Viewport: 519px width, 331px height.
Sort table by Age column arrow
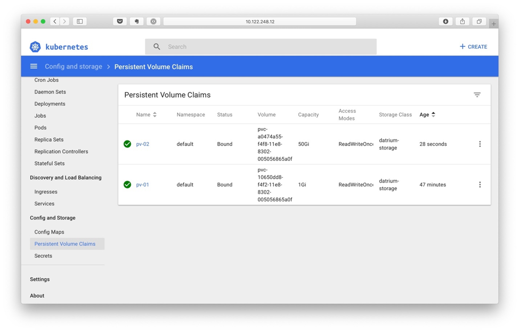point(433,114)
